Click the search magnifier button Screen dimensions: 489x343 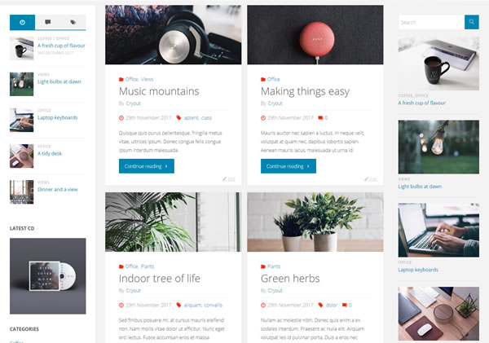click(472, 22)
